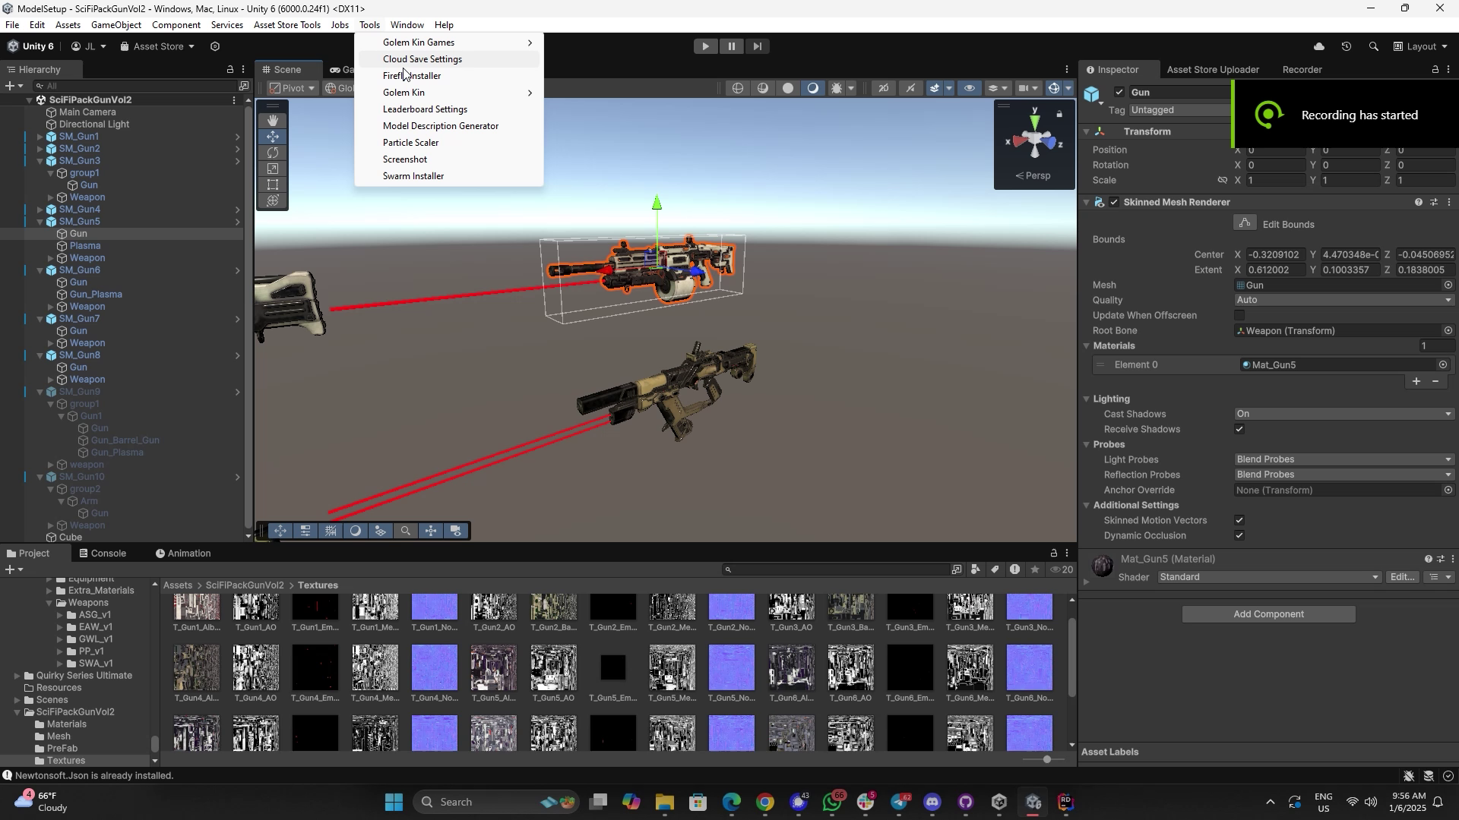Toggle Skinned Motion Vectors checkbox
1459x820 pixels.
pos(1240,521)
